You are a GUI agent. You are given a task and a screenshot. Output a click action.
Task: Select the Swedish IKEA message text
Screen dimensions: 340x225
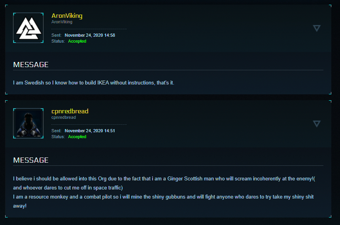click(x=93, y=83)
